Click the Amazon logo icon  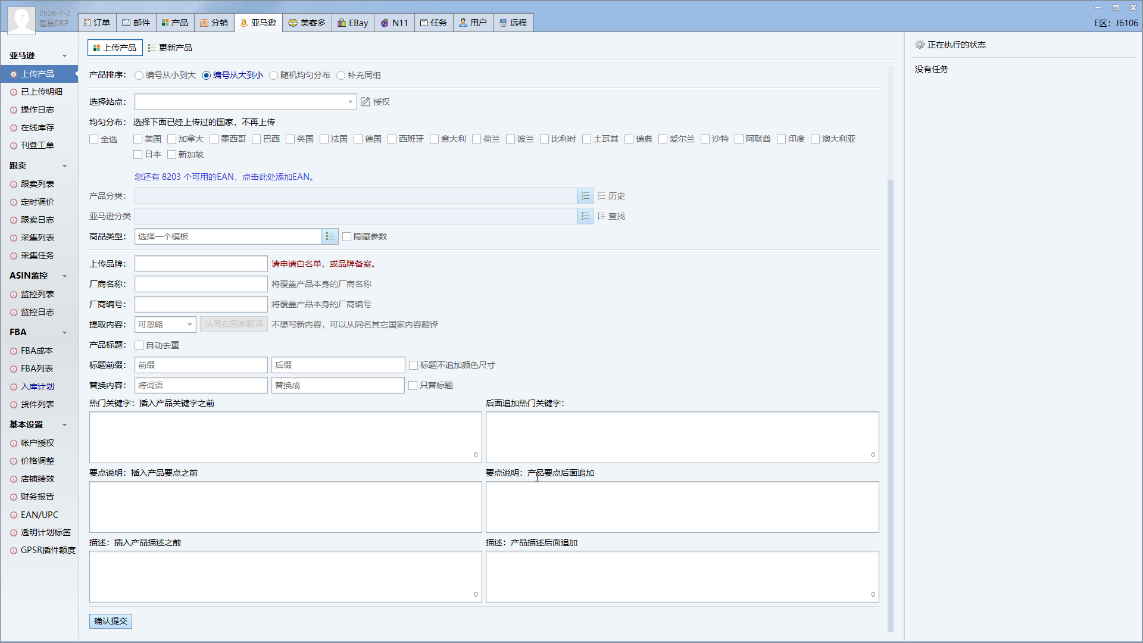pos(243,23)
